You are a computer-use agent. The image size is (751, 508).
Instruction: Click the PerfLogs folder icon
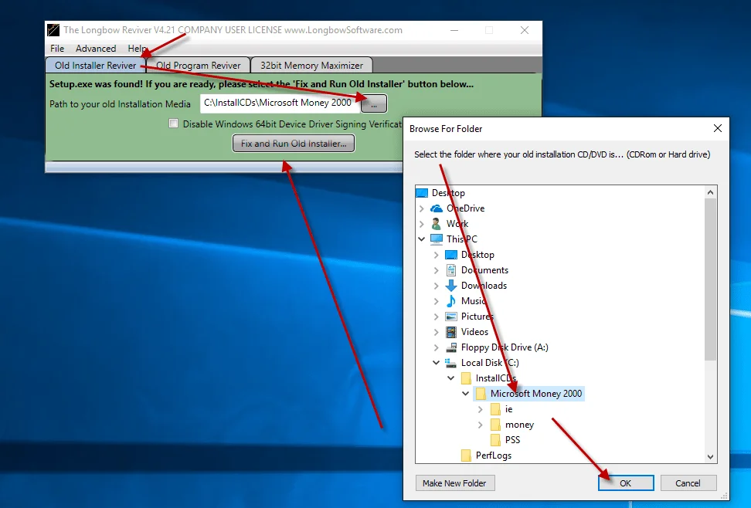(466, 456)
